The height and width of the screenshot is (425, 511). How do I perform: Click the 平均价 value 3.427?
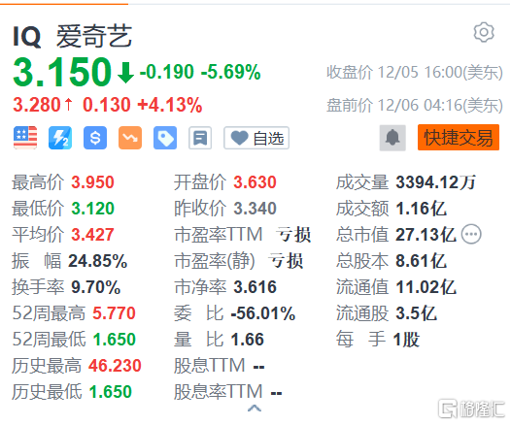pyautogui.click(x=93, y=235)
